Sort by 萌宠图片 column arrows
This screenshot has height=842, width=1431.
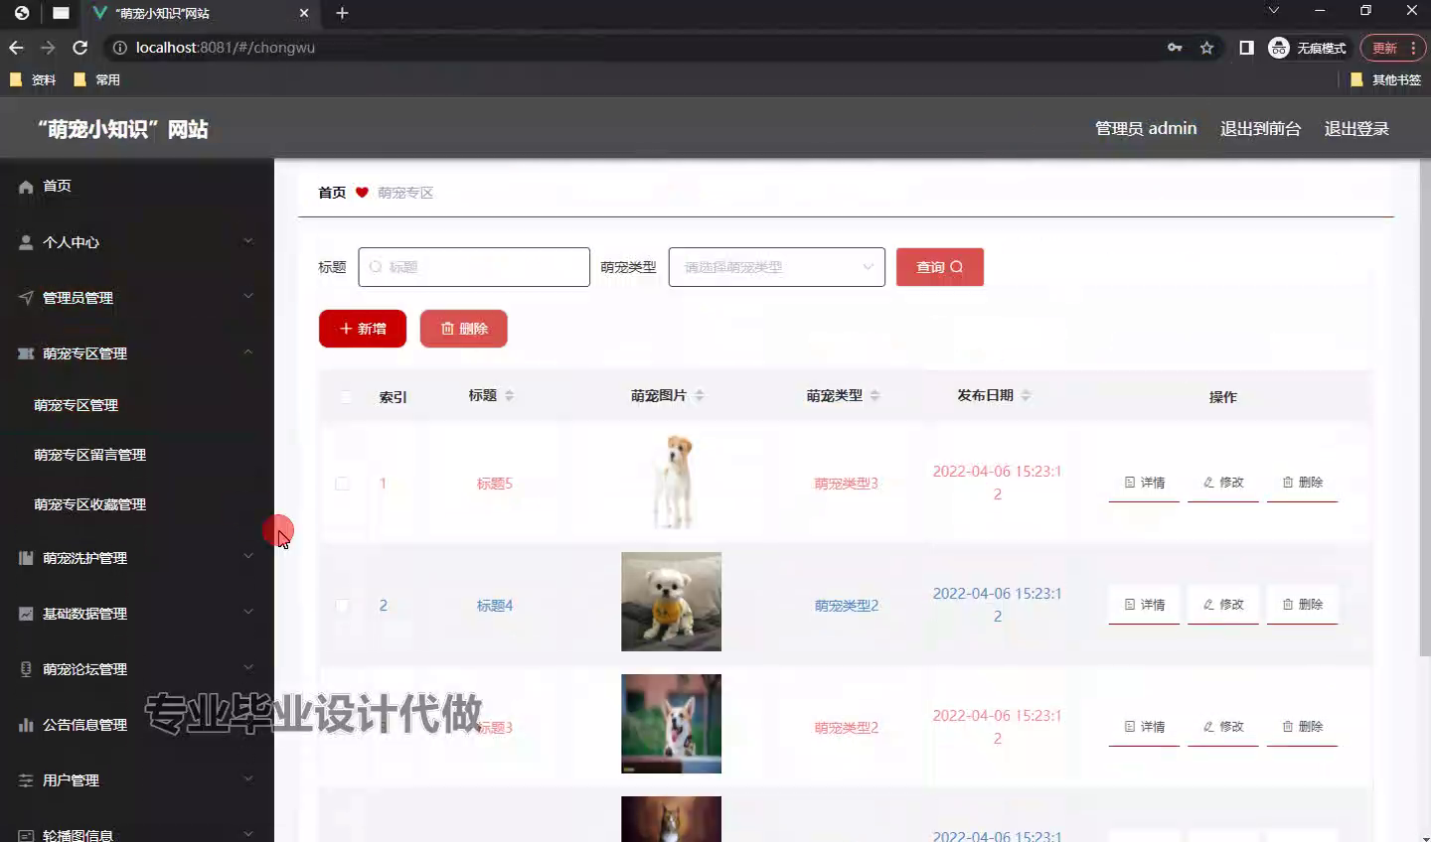coord(700,395)
